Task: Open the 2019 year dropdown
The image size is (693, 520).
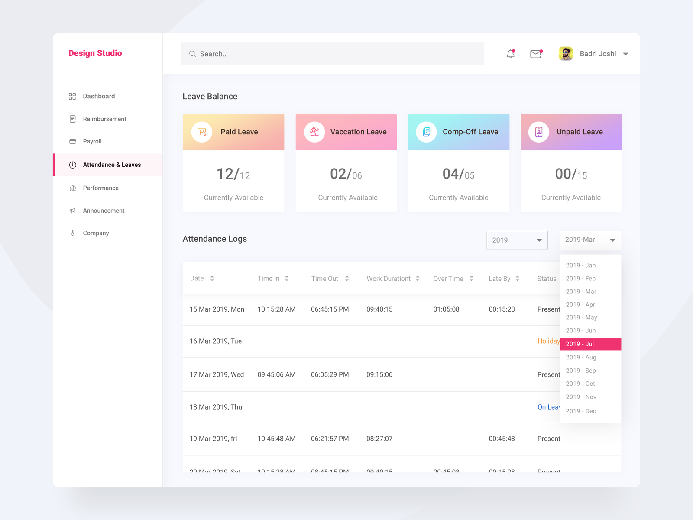Action: coord(517,240)
